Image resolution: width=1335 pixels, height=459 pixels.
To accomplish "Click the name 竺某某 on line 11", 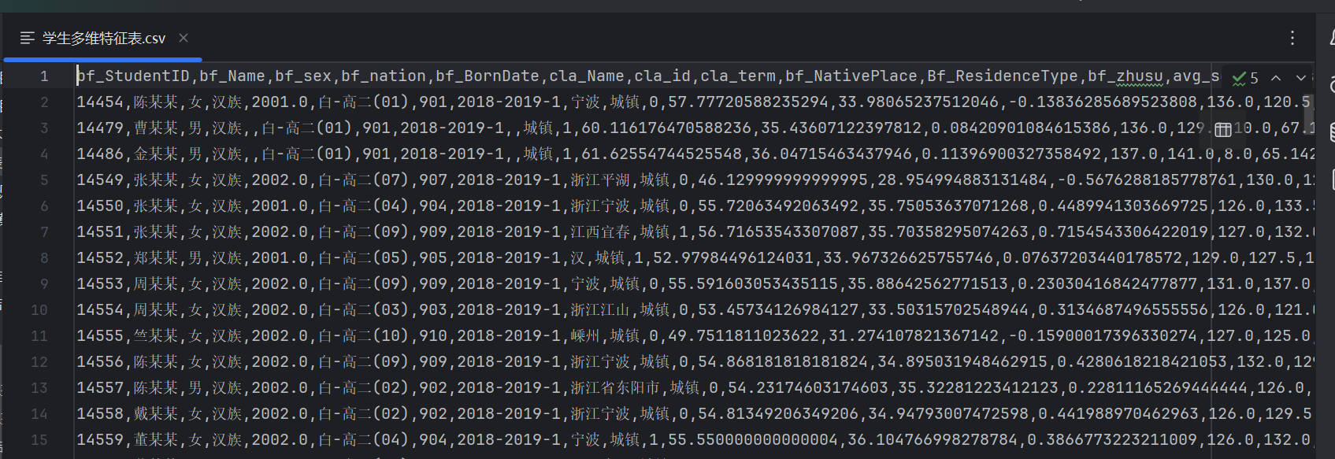I will tap(156, 336).
